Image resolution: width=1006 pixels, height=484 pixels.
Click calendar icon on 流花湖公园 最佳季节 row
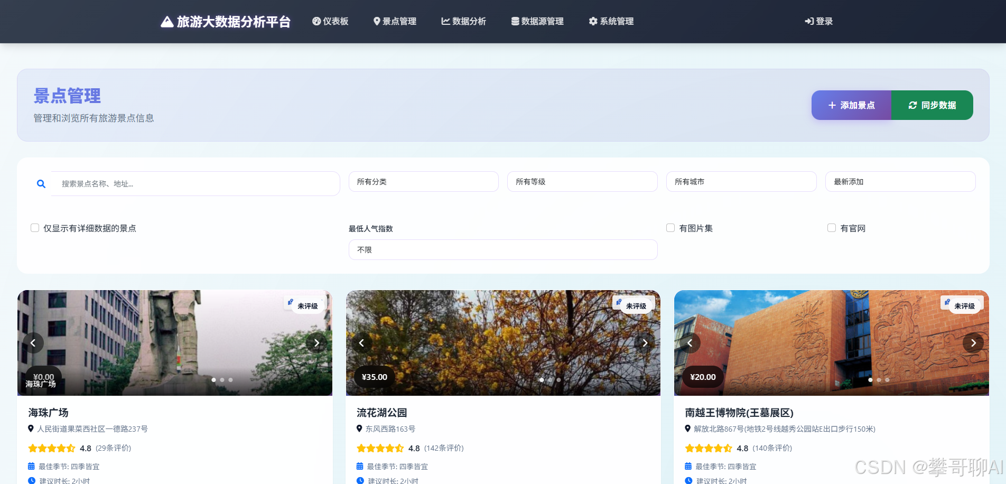[x=360, y=466]
